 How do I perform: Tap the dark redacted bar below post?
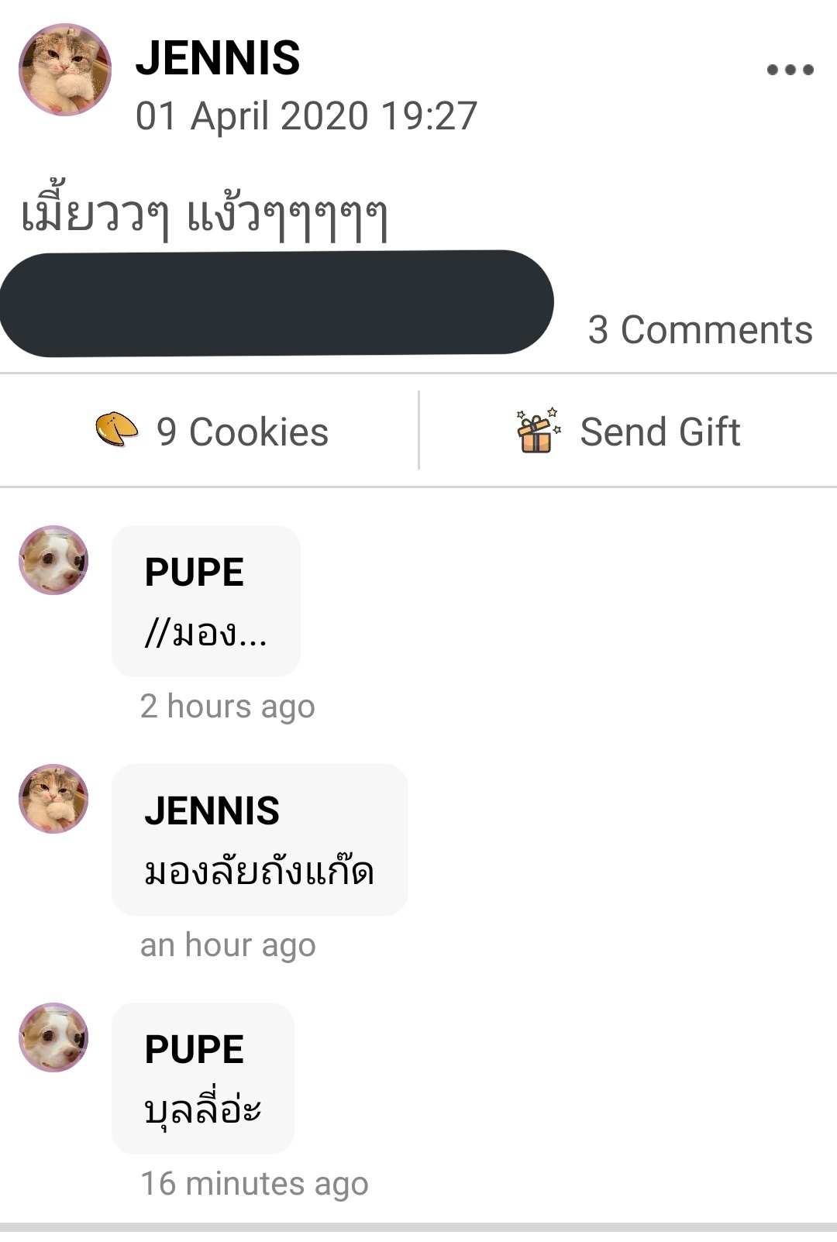pyautogui.click(x=277, y=303)
